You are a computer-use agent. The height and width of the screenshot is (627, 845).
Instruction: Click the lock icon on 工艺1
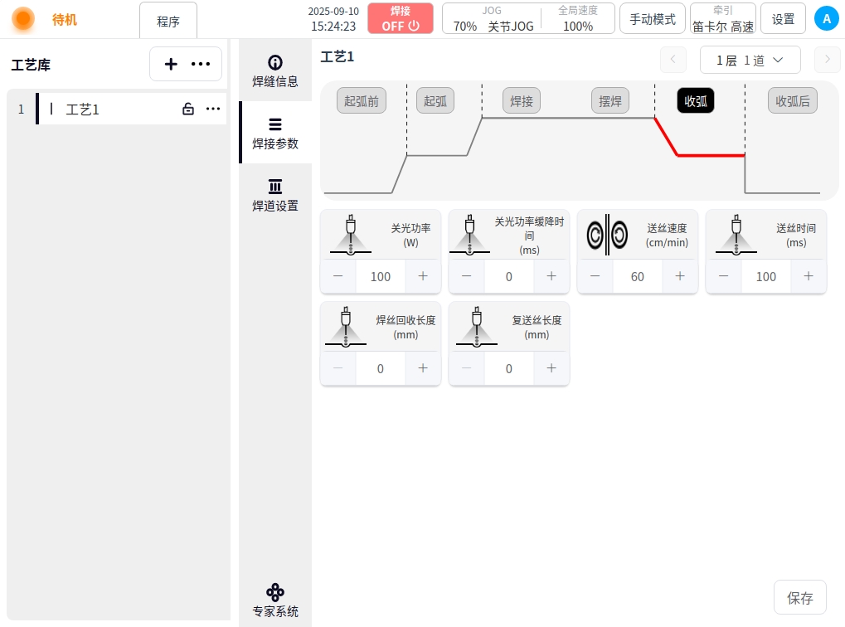(x=188, y=109)
